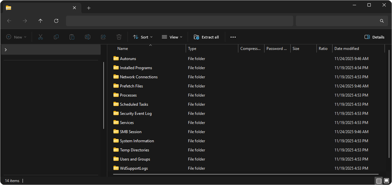Open the See more ellipsis menu
Image resolution: width=392 pixels, height=185 pixels.
[233, 37]
